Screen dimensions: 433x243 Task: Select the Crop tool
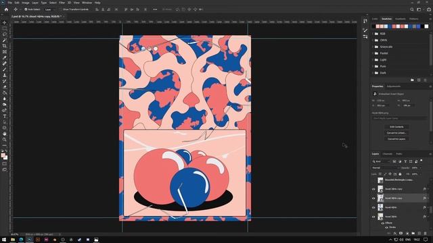[x=5, y=46]
